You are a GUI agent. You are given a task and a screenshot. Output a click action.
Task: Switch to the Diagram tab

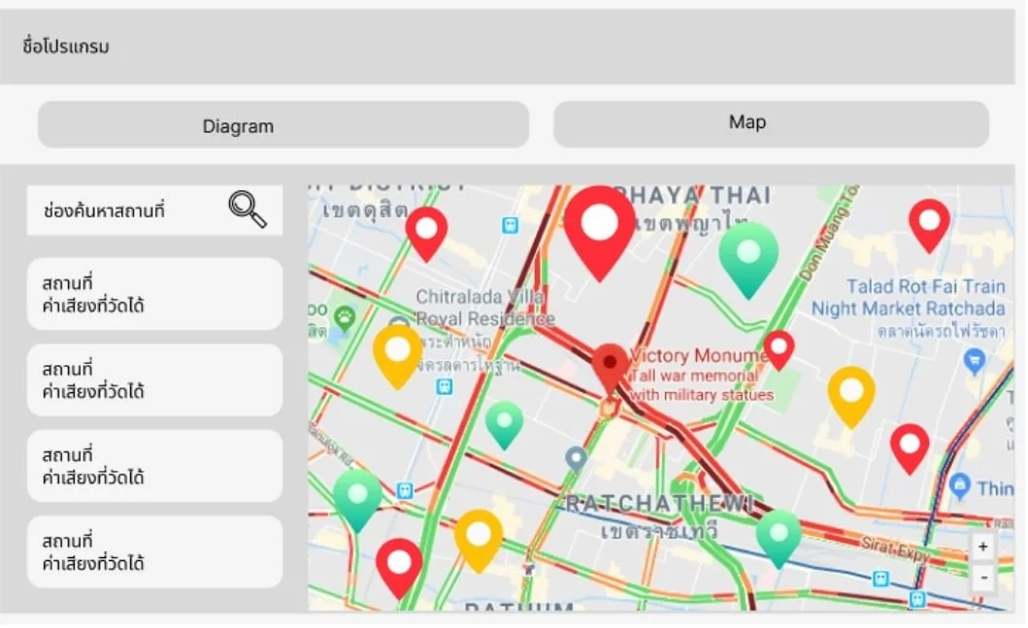(283, 124)
